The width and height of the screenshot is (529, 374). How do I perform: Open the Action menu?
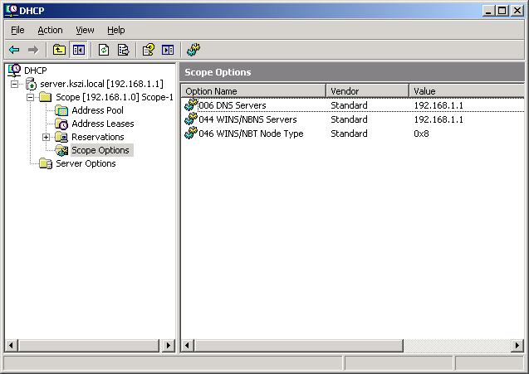pos(50,31)
